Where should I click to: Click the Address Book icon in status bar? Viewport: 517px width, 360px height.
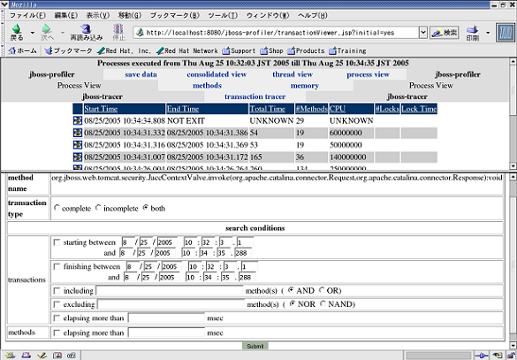pos(57,356)
